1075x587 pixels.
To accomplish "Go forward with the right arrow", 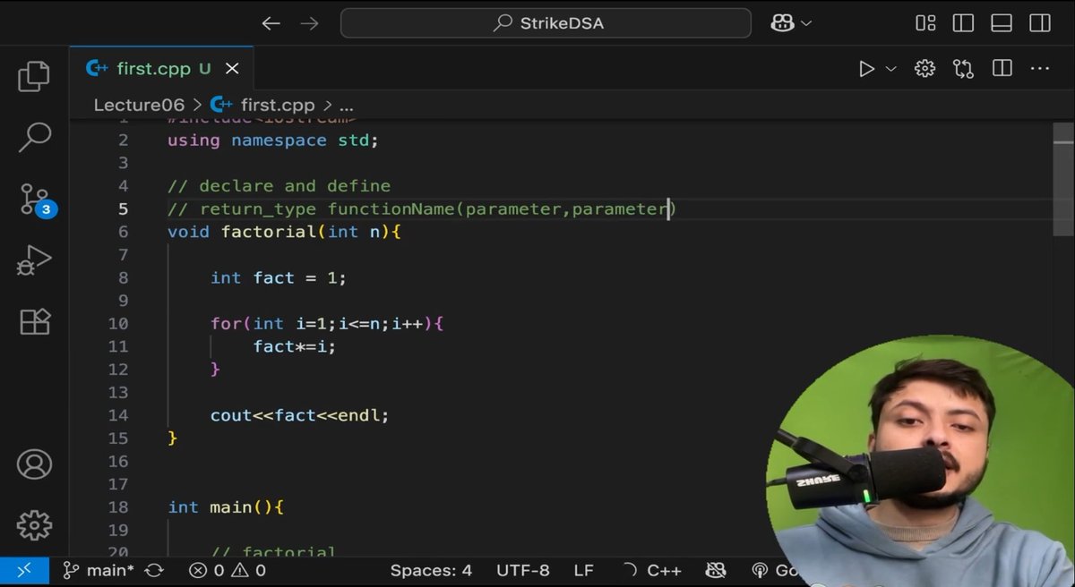I will tap(309, 23).
